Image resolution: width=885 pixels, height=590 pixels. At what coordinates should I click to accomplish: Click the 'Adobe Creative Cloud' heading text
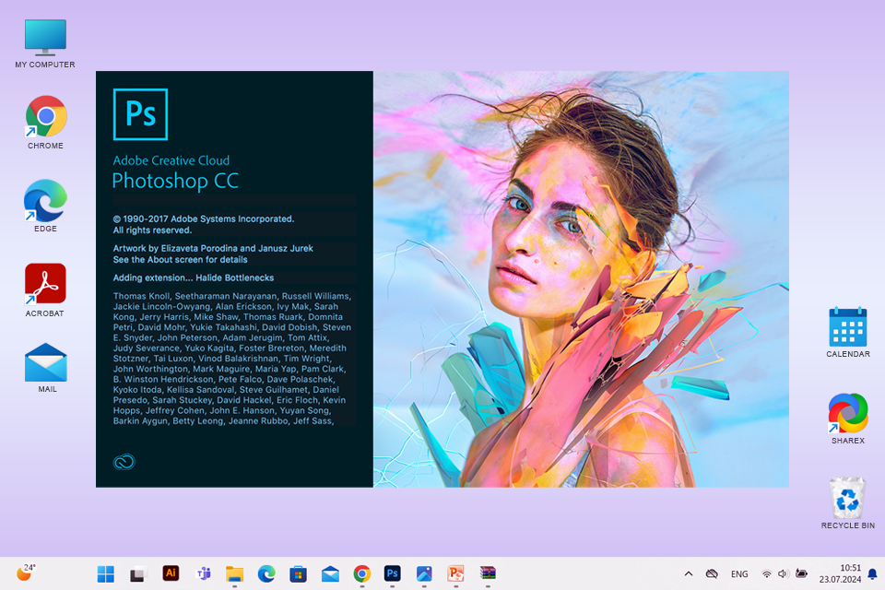tap(171, 160)
